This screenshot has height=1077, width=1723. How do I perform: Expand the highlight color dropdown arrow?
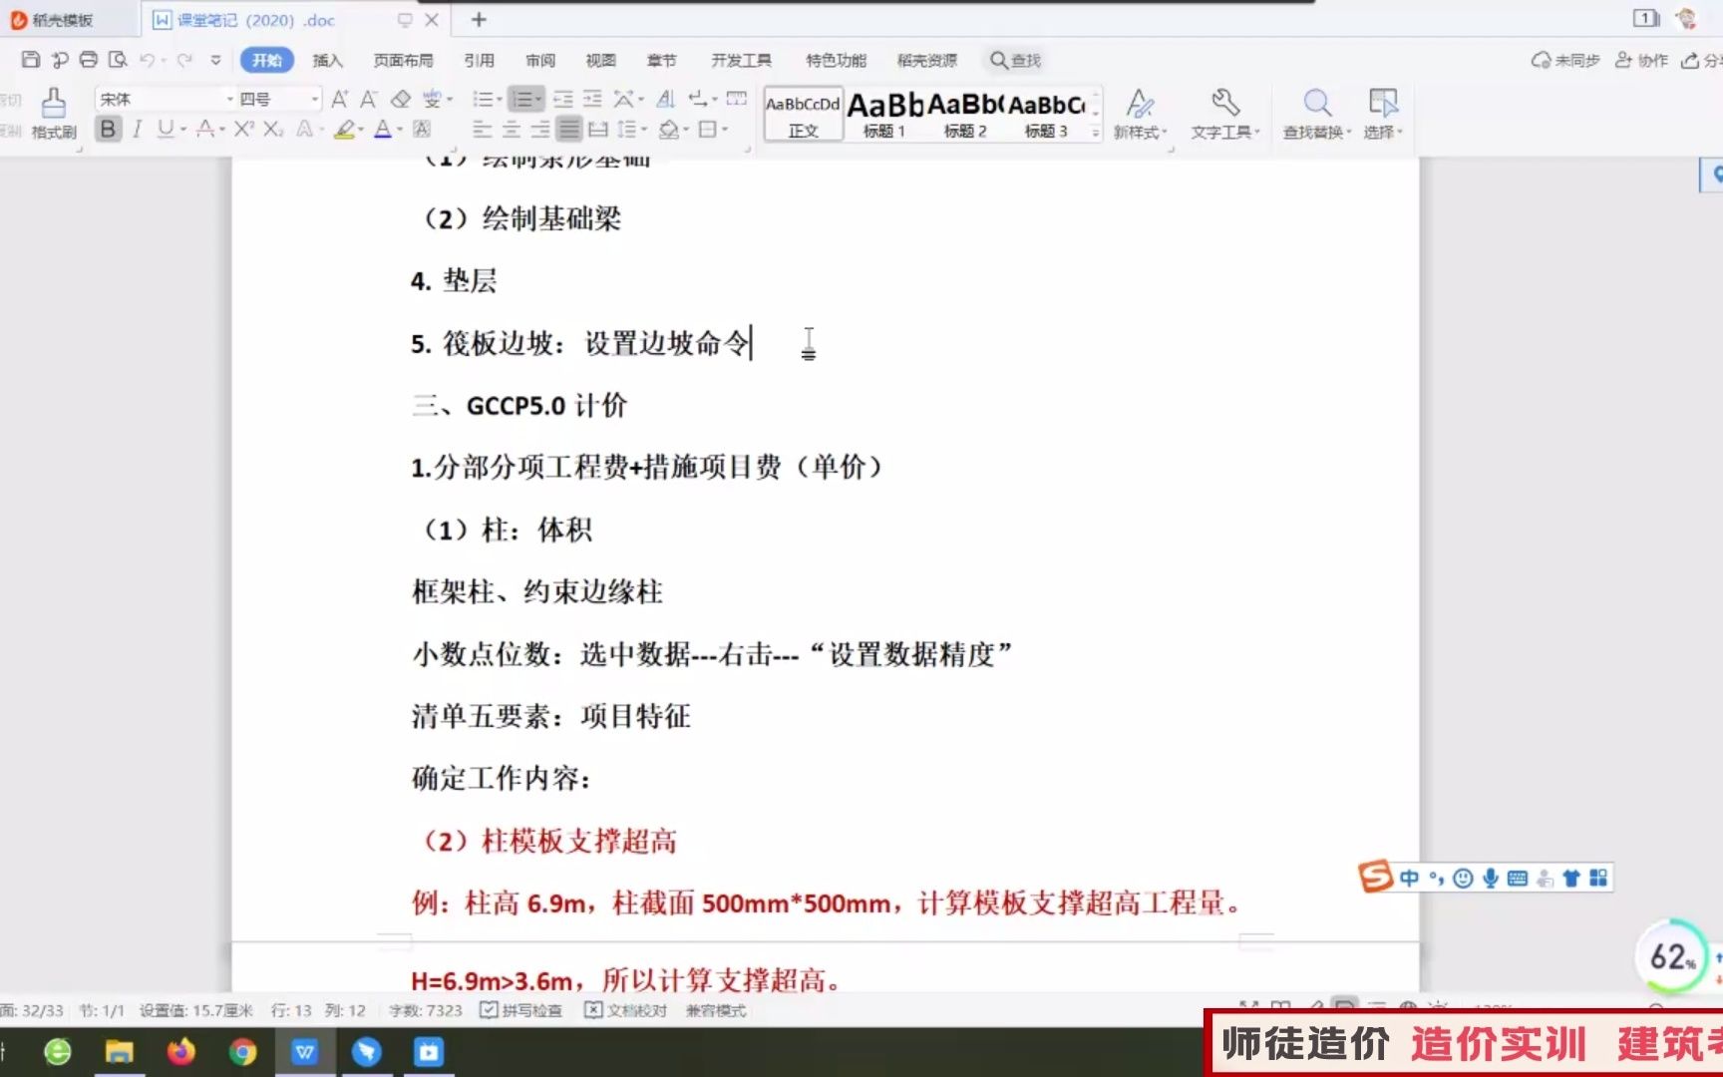(x=360, y=130)
